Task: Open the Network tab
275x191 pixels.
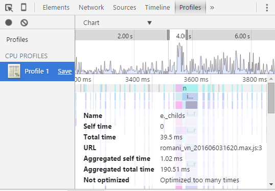Action: [91, 8]
